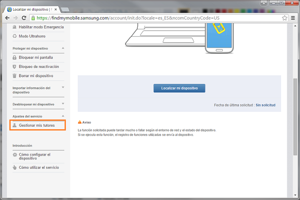Viewport: 300px width, 200px height.
Task: Click the Find My Mobile tab favicon
Action: (9, 9)
